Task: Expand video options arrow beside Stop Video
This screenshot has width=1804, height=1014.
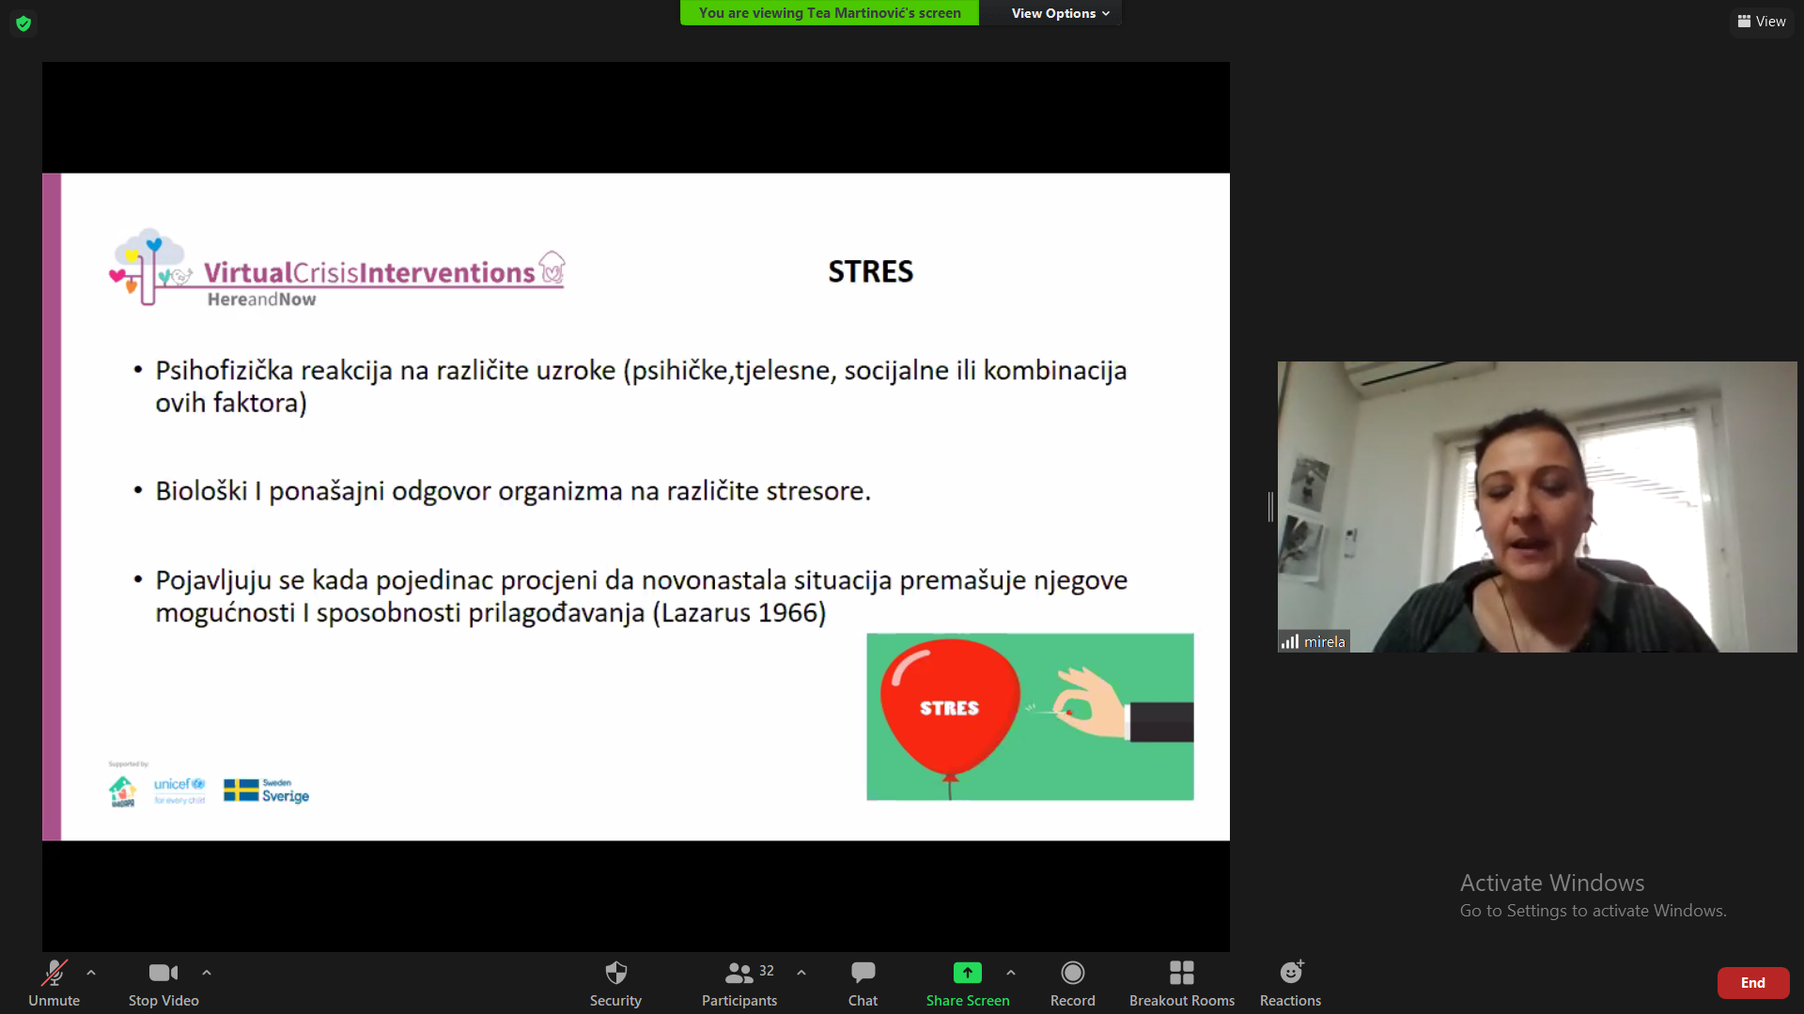Action: 207,973
